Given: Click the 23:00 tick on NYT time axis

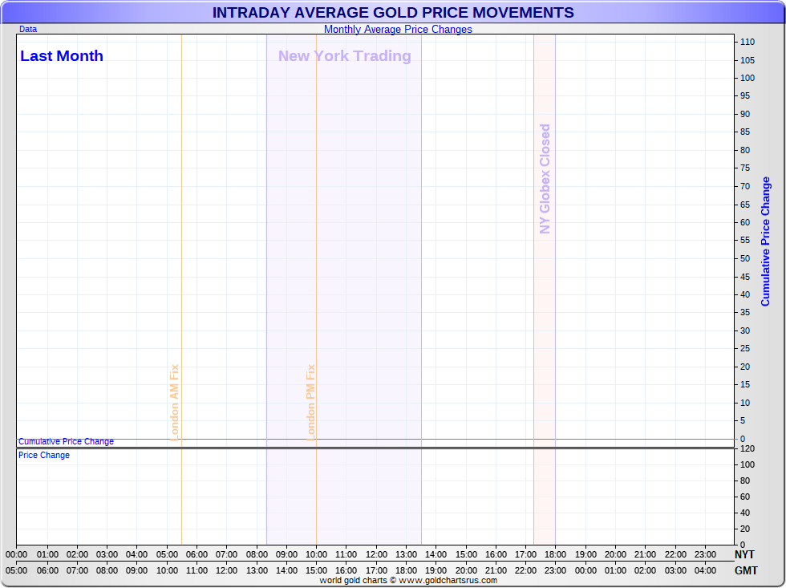Looking at the screenshot, I should click(704, 554).
